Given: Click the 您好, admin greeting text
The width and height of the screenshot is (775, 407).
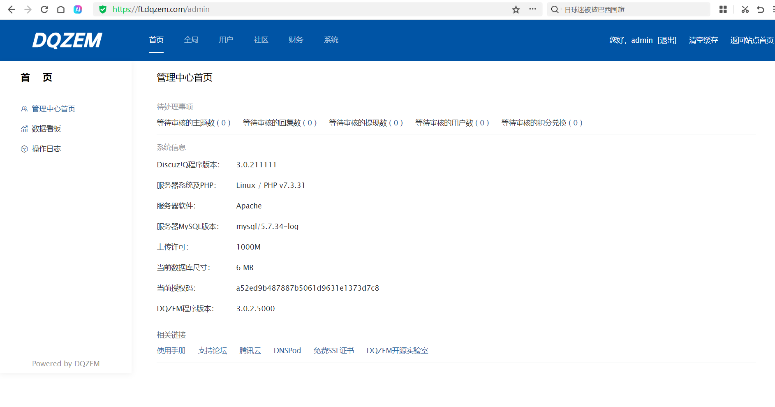Looking at the screenshot, I should tap(631, 40).
